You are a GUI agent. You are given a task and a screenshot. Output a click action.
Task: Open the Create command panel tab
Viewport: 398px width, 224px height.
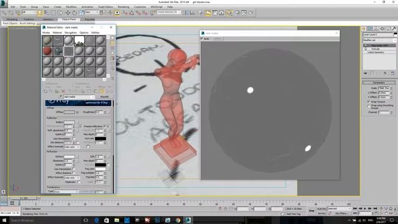(364, 29)
